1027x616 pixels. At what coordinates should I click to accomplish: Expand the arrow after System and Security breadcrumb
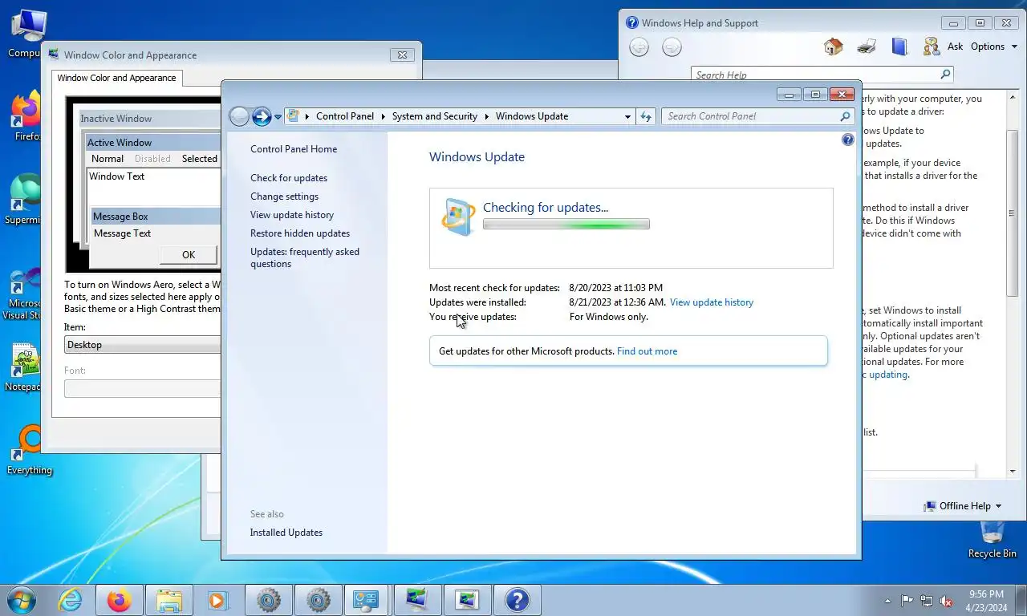(487, 116)
